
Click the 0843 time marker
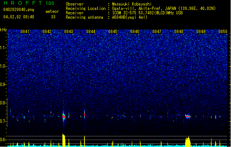click(x=69, y=32)
